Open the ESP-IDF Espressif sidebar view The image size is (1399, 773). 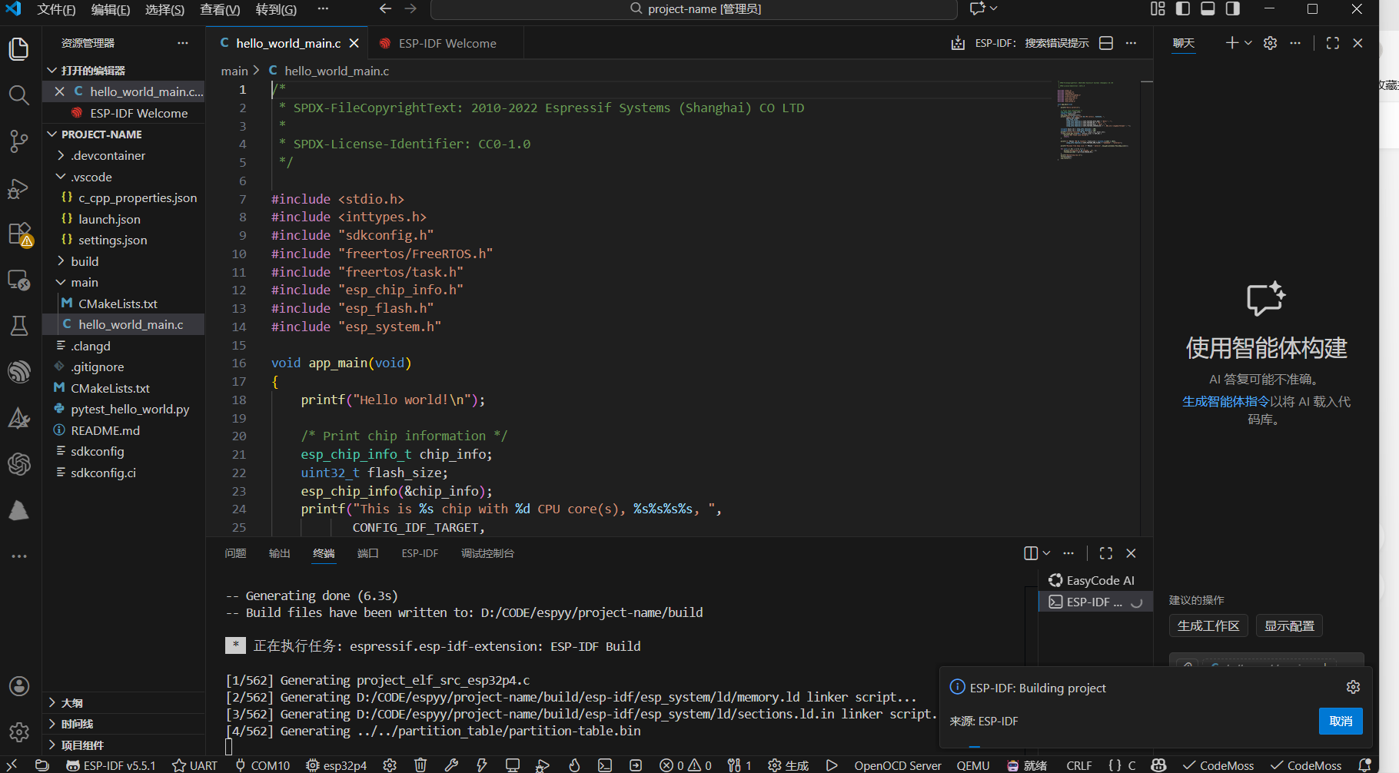point(18,372)
